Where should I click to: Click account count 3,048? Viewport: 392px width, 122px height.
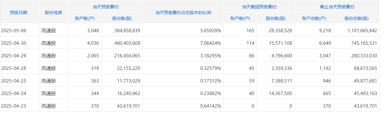93,30
